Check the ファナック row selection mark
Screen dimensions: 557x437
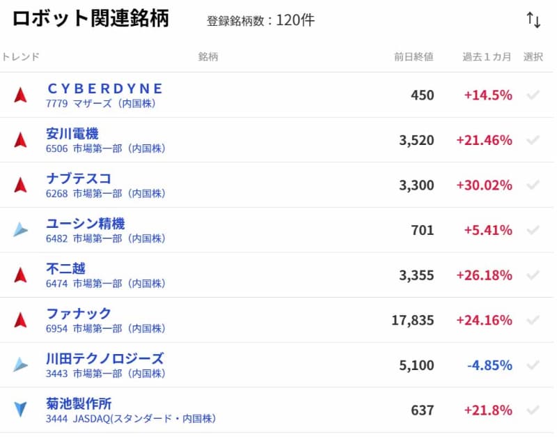click(533, 320)
